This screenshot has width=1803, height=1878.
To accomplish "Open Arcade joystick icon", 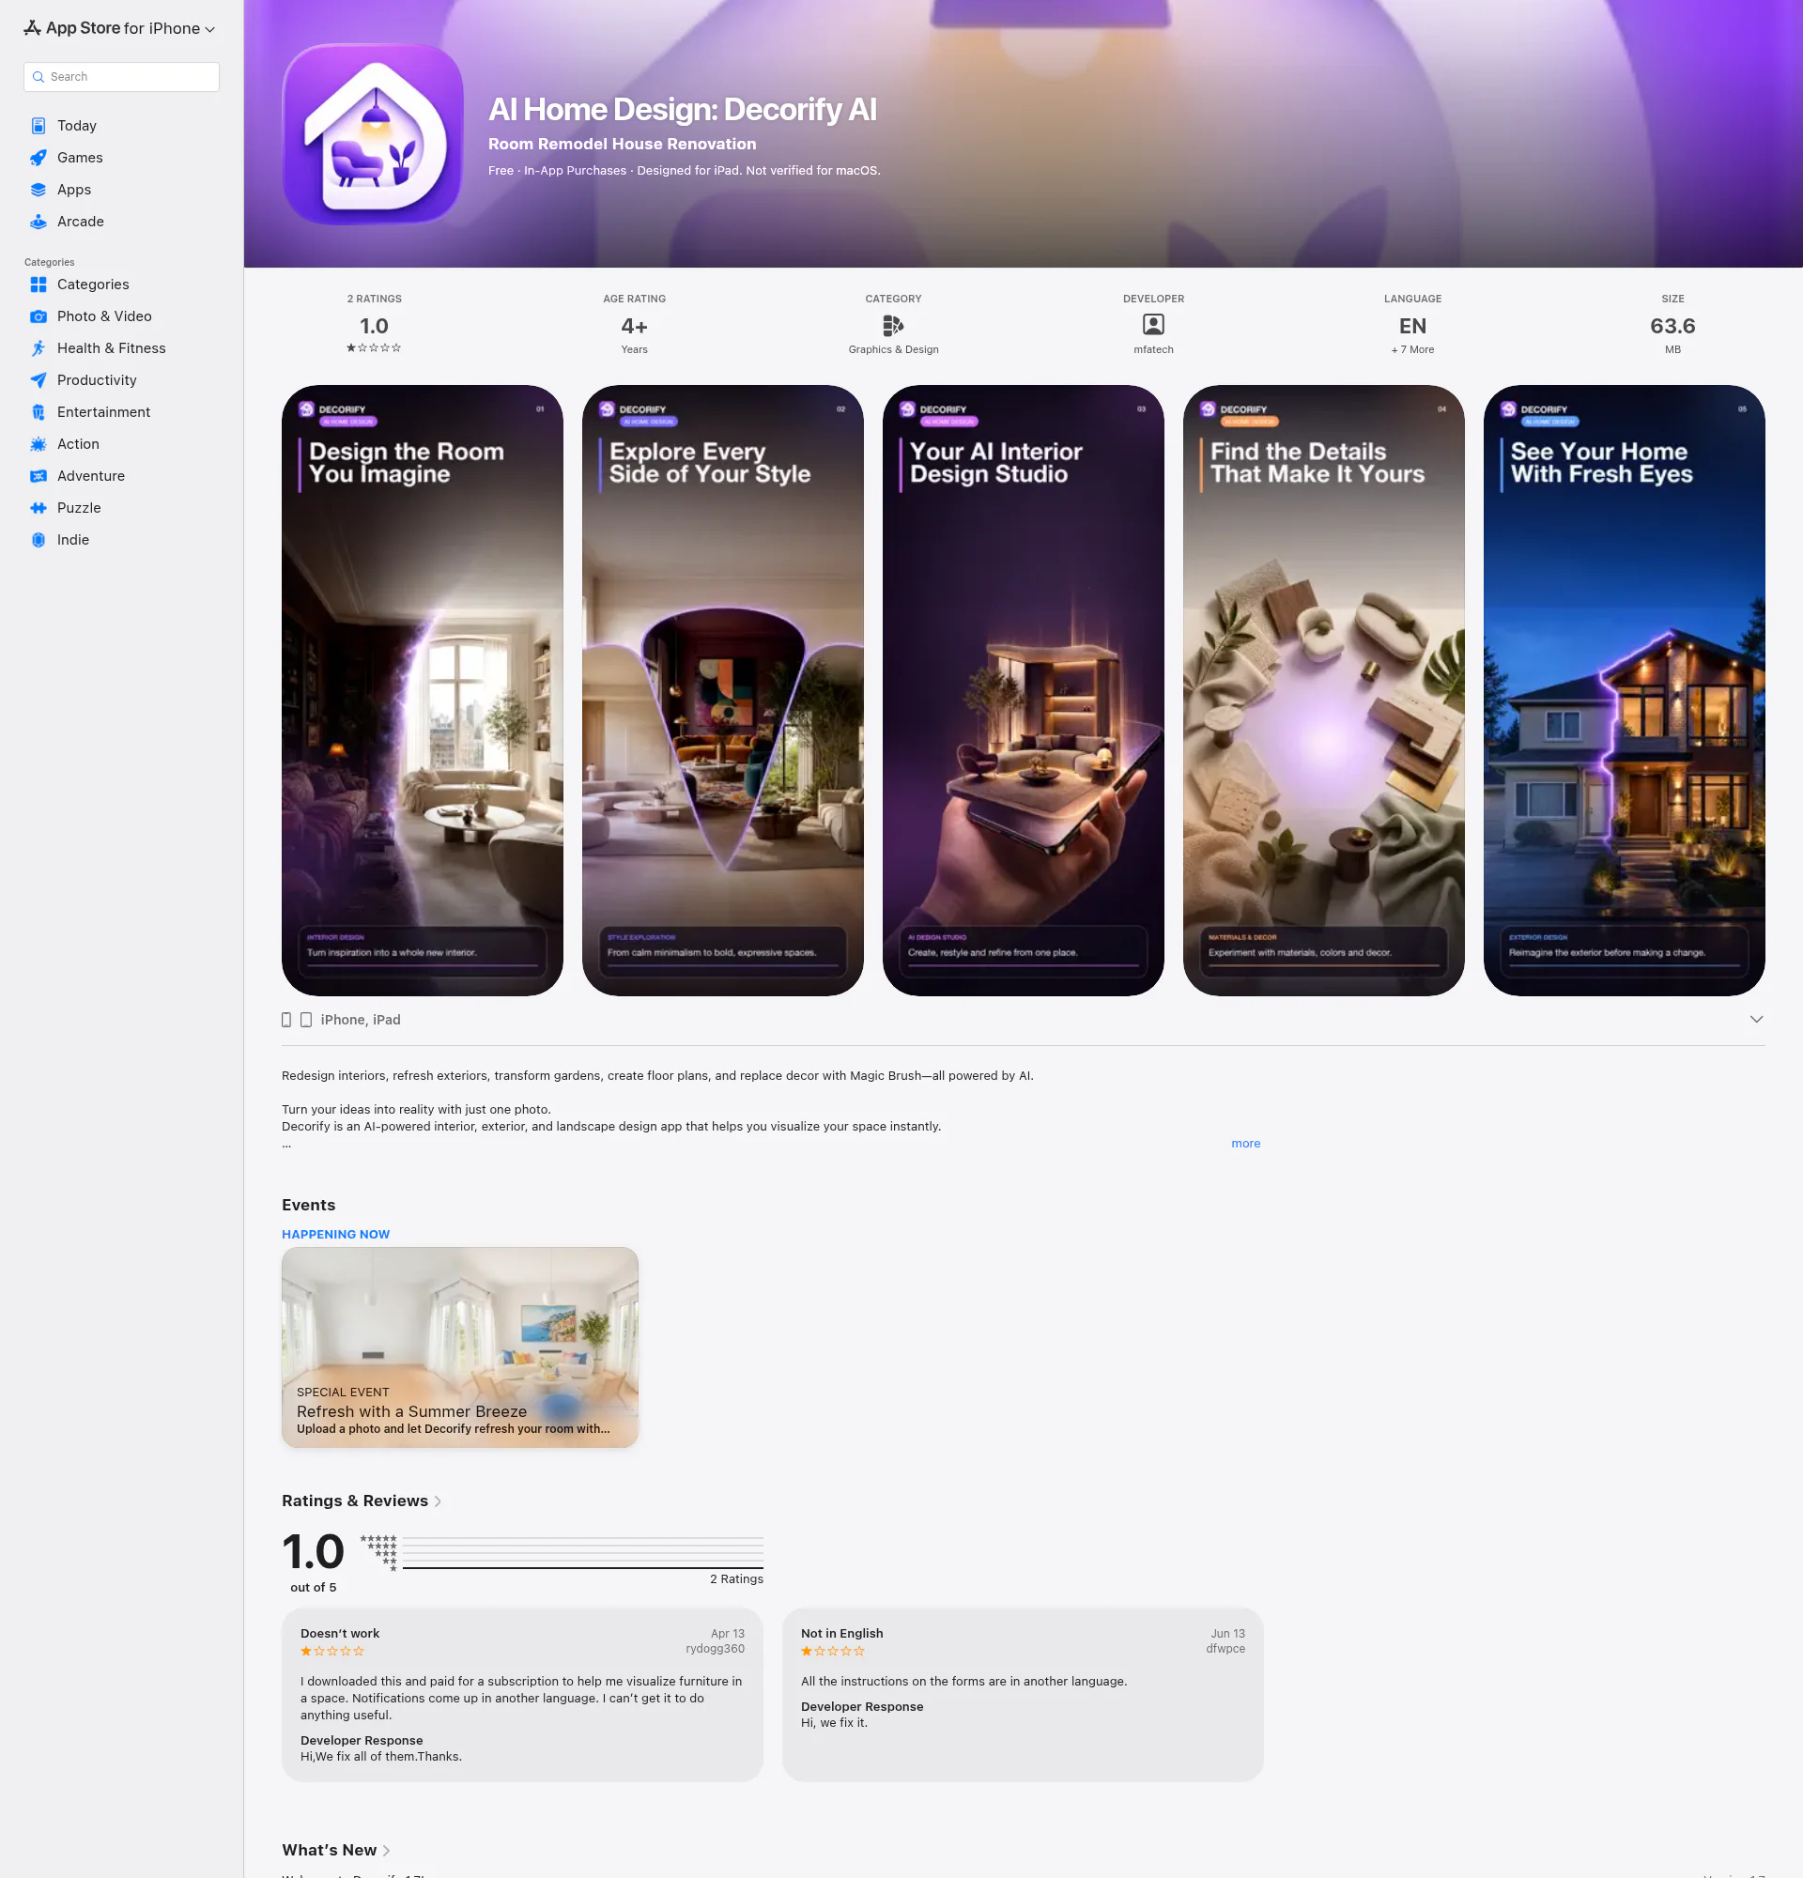I will point(39,222).
